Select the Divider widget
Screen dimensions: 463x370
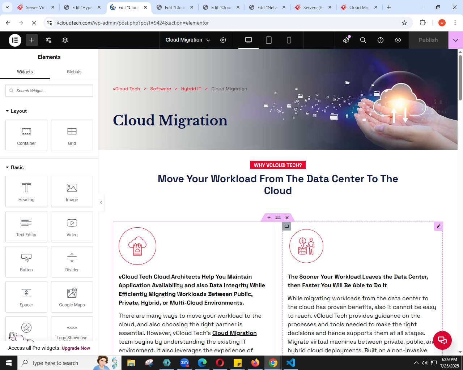72,262
